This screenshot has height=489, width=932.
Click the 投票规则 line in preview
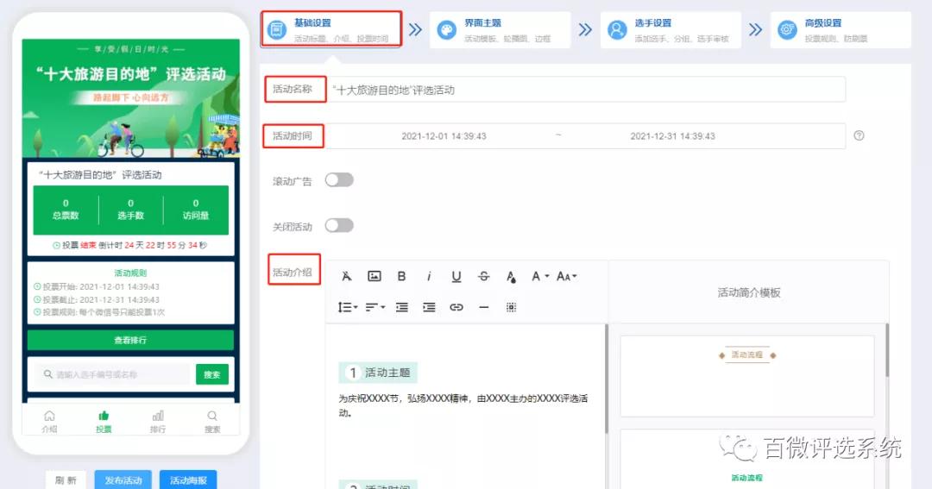(99, 312)
